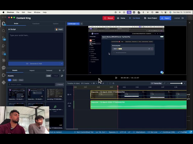Open the Newest sort dropdown

[60, 85]
